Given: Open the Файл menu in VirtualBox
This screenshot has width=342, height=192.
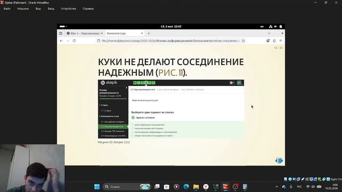Looking at the screenshot, I should tap(7, 9).
